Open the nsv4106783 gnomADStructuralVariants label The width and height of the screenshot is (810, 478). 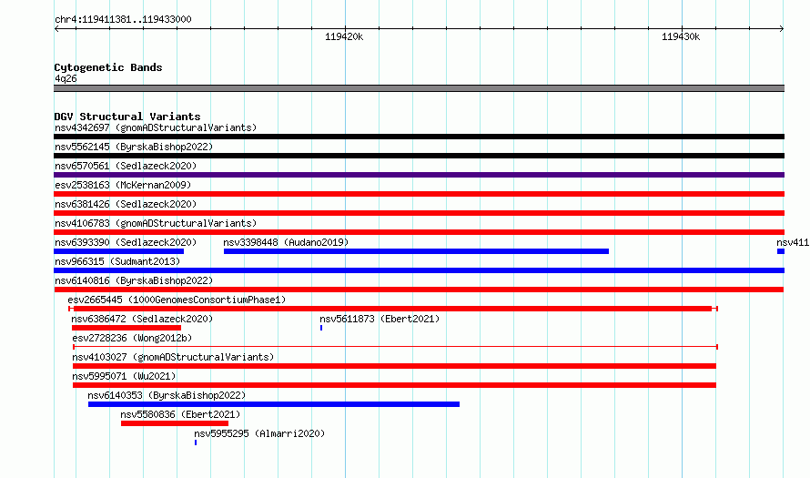pos(156,223)
